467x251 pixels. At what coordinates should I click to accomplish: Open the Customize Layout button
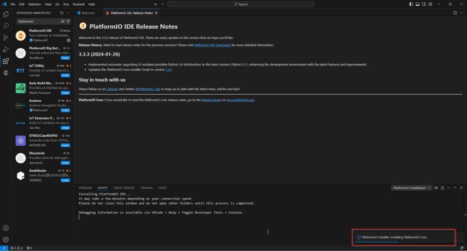coord(431,4)
